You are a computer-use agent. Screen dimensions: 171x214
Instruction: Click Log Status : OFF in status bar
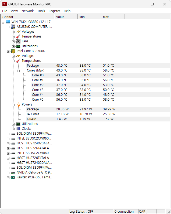(91, 211)
